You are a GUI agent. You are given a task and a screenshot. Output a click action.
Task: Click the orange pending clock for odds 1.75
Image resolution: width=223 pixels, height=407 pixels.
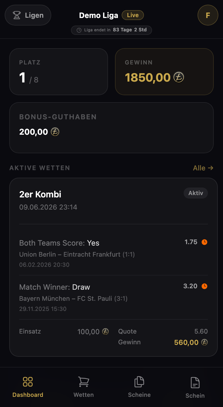[204, 242]
